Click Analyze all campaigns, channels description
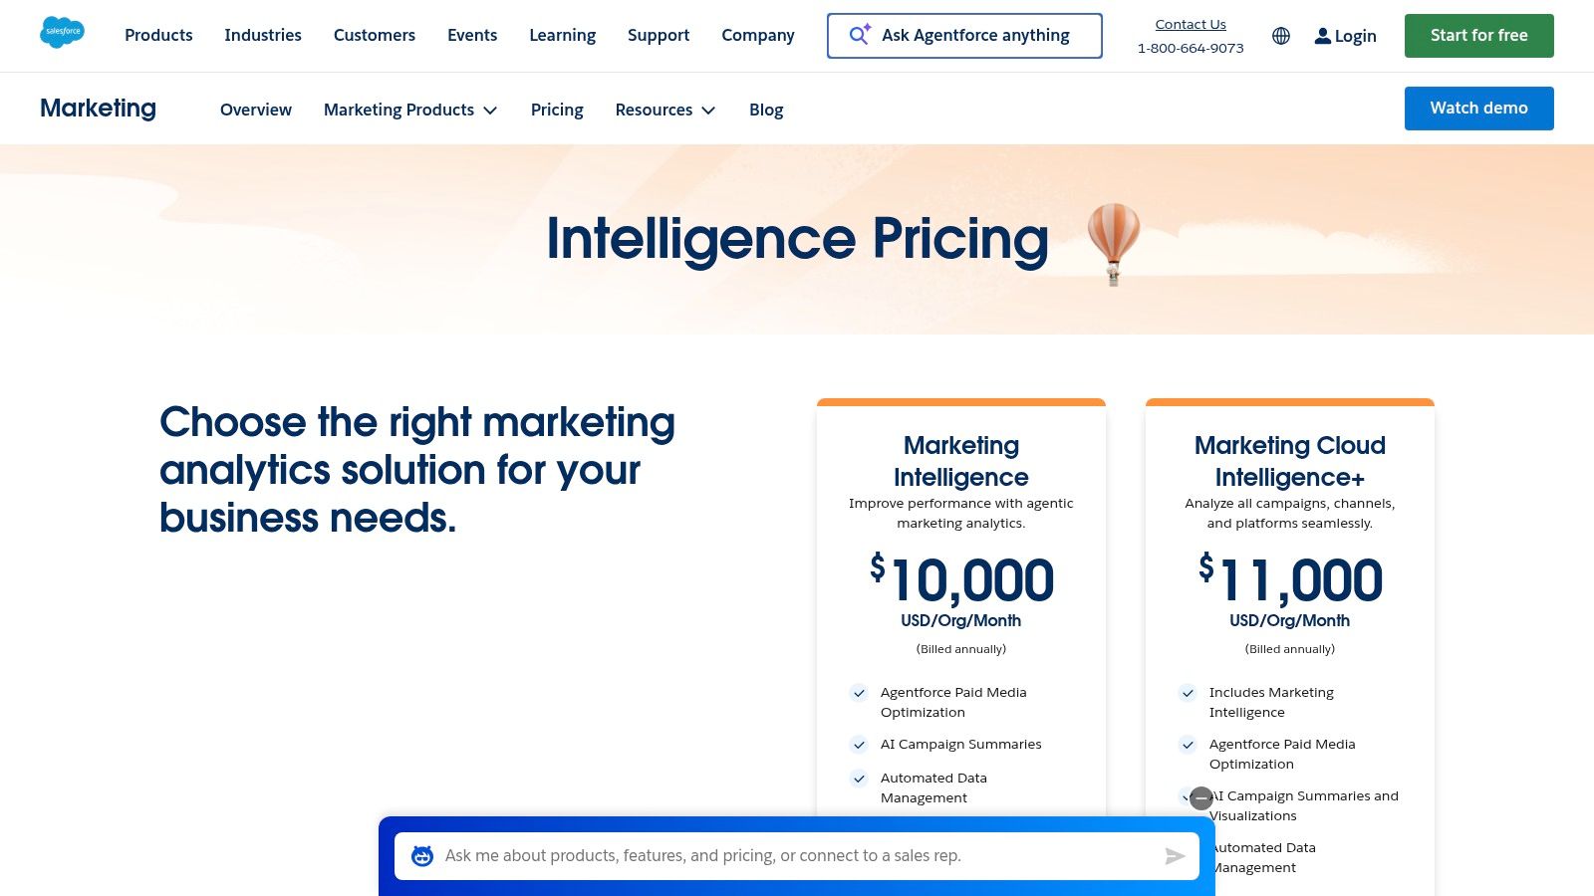 pyautogui.click(x=1290, y=513)
